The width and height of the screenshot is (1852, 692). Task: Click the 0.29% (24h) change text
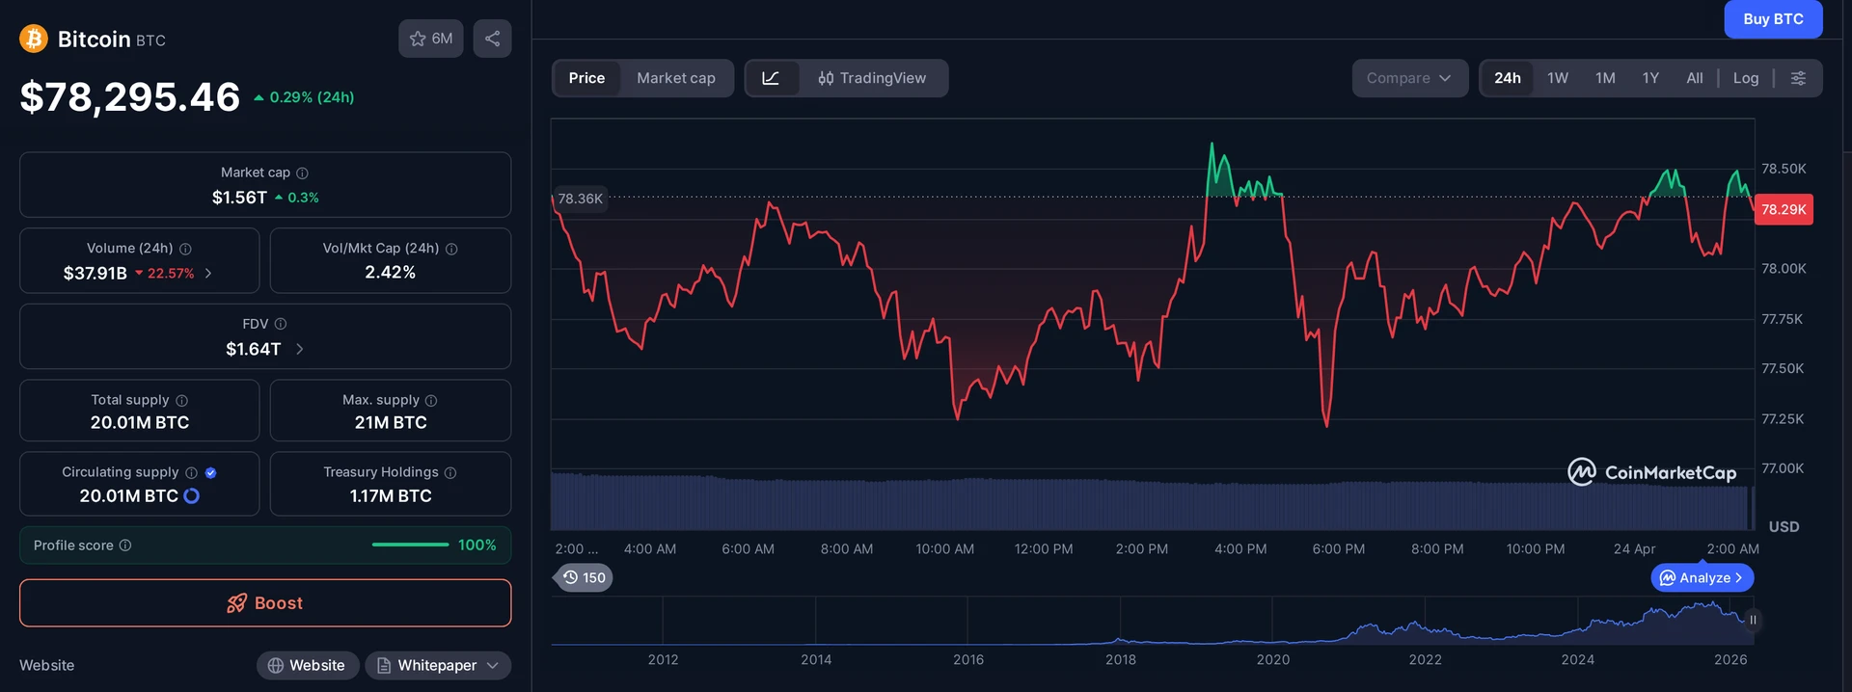tap(312, 97)
